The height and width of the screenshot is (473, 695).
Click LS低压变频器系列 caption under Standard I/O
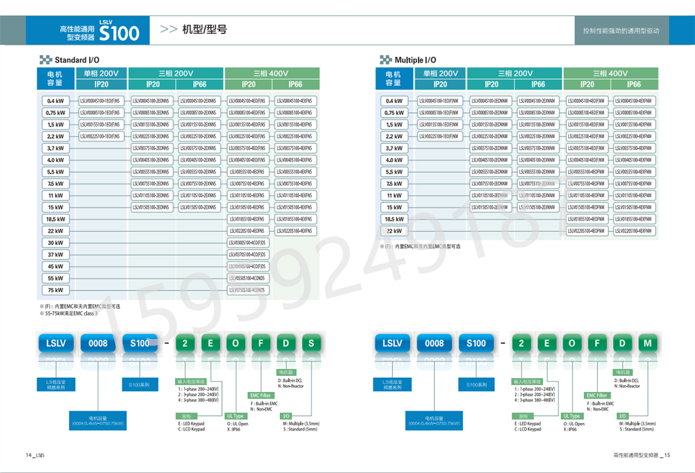pyautogui.click(x=56, y=384)
